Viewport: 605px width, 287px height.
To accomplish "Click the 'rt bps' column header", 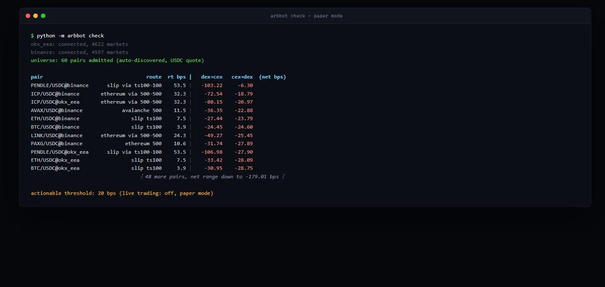I will [x=177, y=77].
